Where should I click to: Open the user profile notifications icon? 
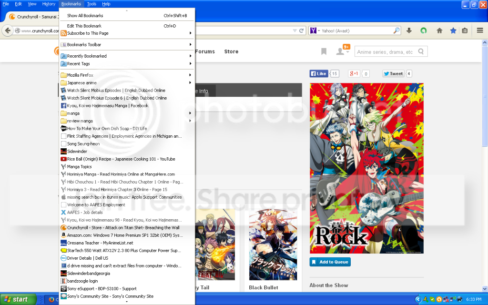click(x=342, y=51)
